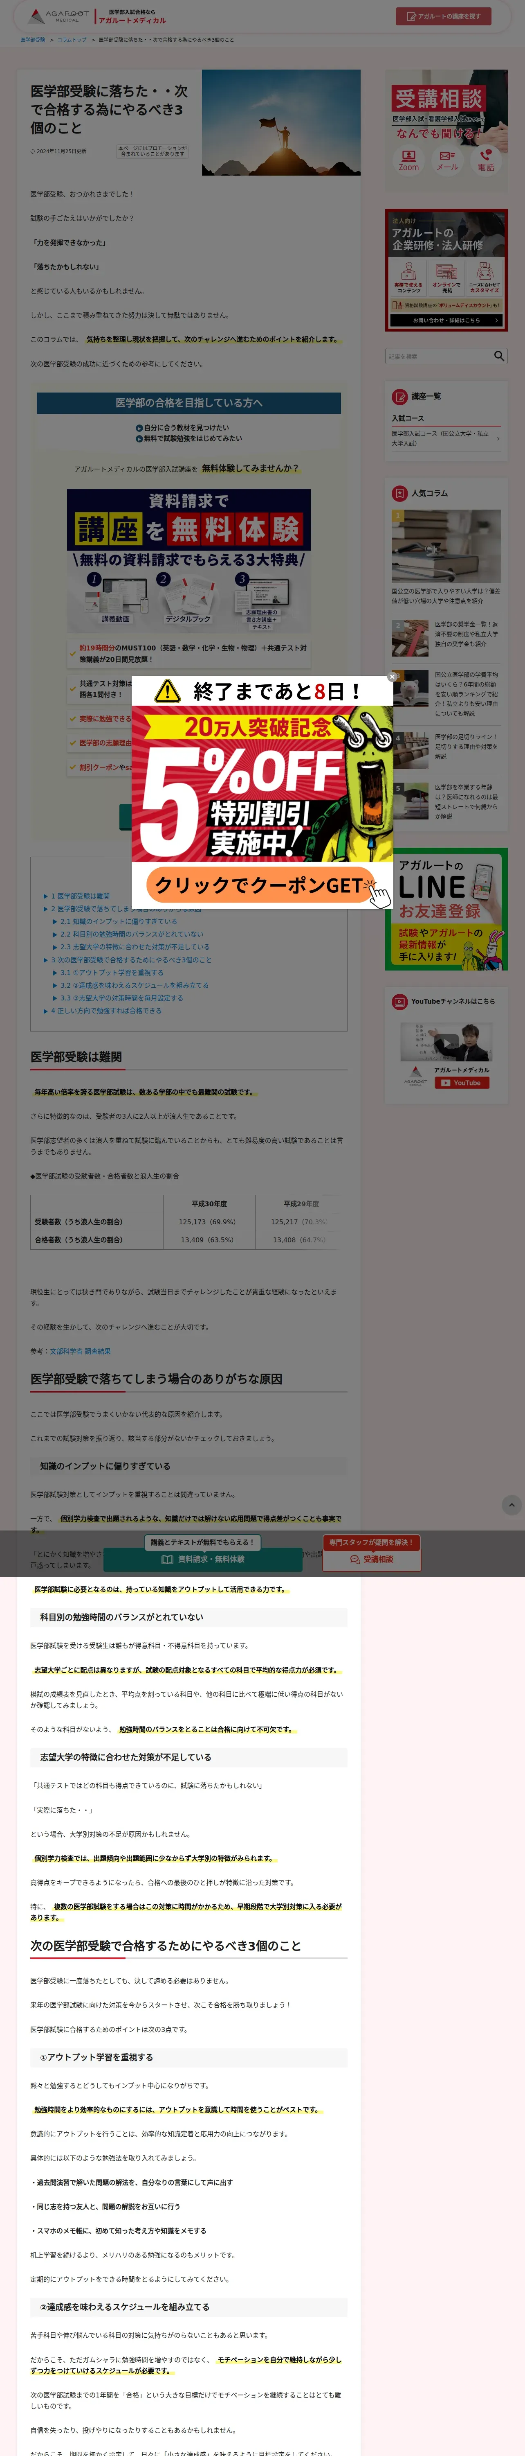Jump to TOC 2.2 科目別の勉強時間のバランス
The width and height of the screenshot is (525, 2456).
tap(132, 935)
